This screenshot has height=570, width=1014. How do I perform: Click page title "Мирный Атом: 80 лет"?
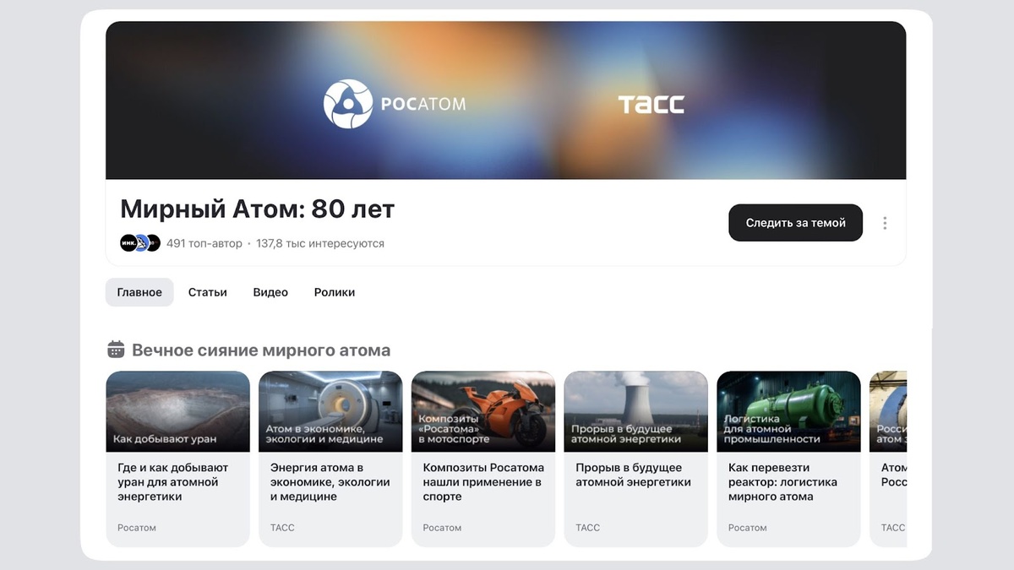(x=258, y=209)
